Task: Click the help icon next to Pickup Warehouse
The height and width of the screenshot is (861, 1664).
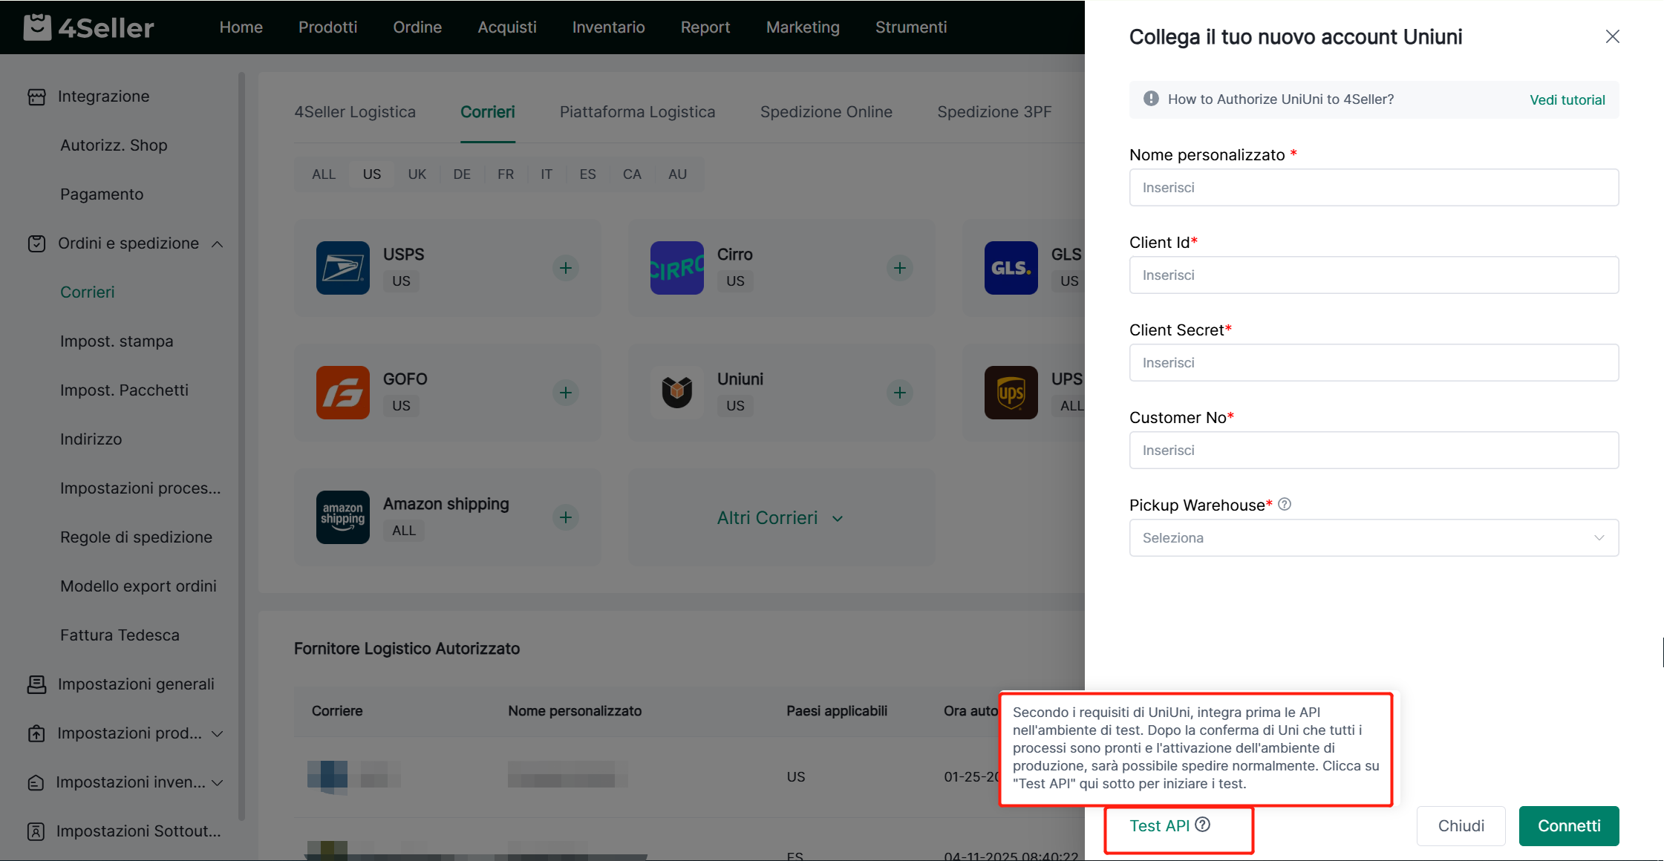Action: tap(1285, 505)
